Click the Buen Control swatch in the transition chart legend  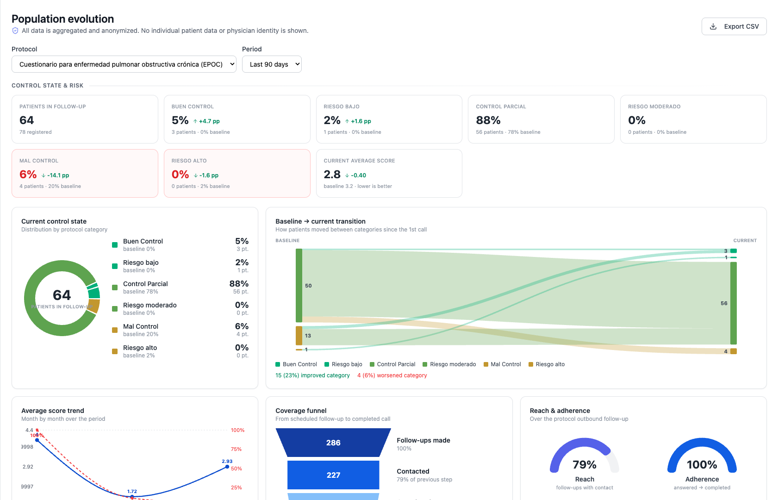pos(278,364)
